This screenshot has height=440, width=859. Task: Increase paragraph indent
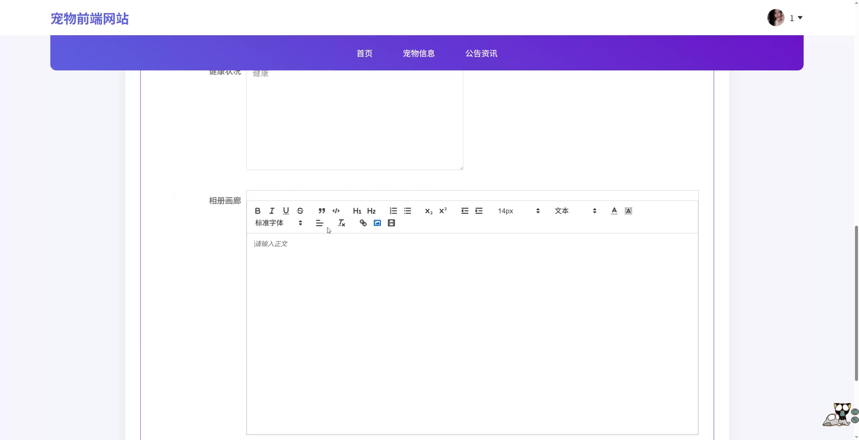pos(479,211)
